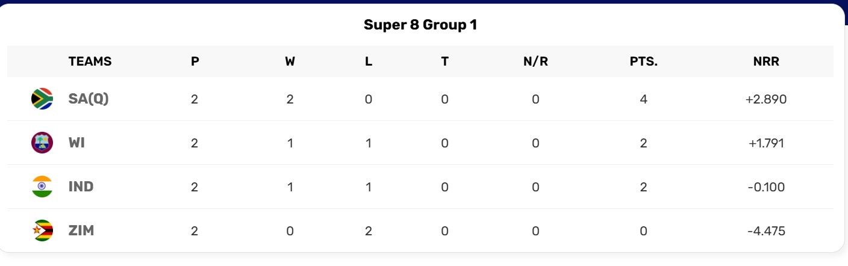848x266 pixels.
Task: Click Zimbabwe's -4.475 net run rate
Action: [765, 231]
